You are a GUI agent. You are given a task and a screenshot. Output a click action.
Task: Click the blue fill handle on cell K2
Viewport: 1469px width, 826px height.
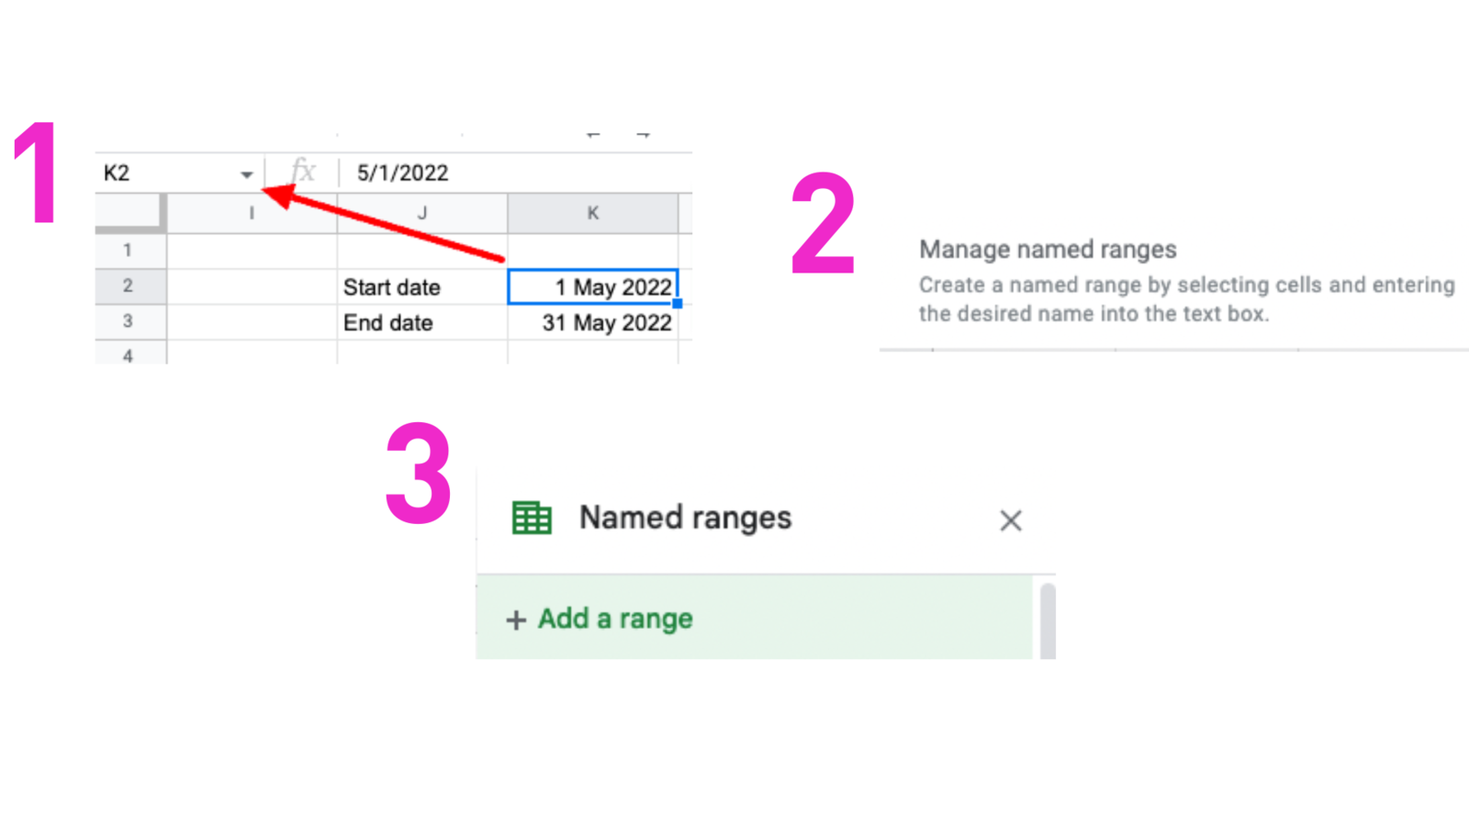pos(677,302)
